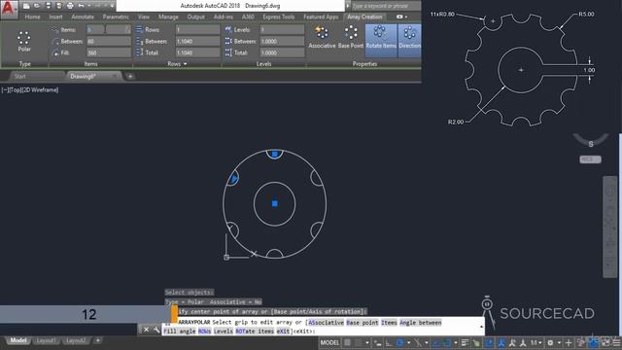Click the blue triangular arrow grip
This screenshot has width=622, height=350.
(x=234, y=179)
